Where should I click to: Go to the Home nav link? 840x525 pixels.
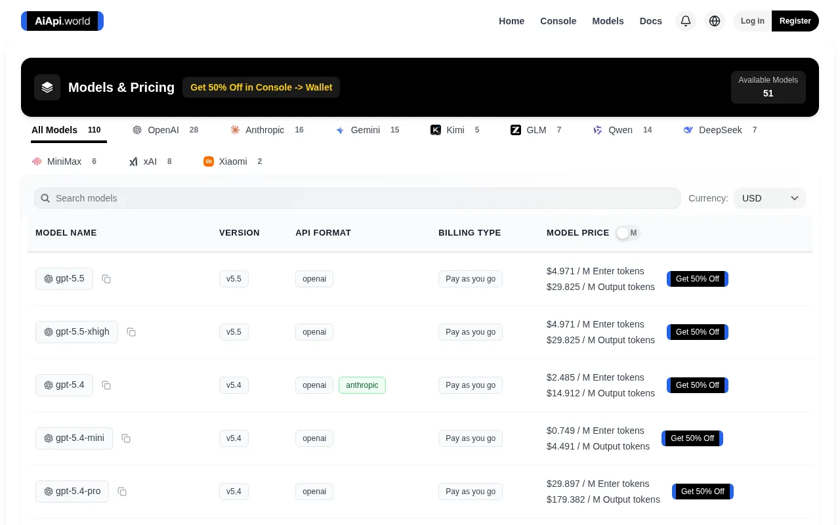[x=511, y=21]
